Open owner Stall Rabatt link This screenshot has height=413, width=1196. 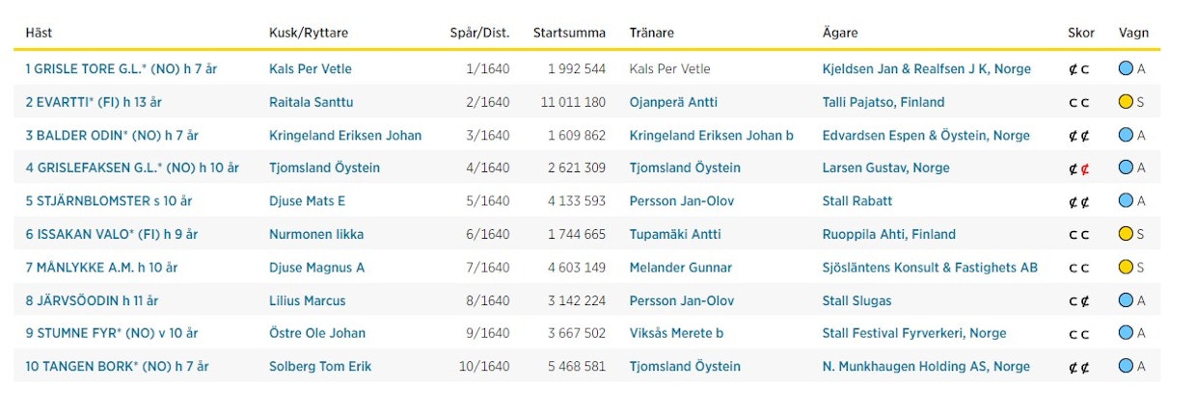856,201
